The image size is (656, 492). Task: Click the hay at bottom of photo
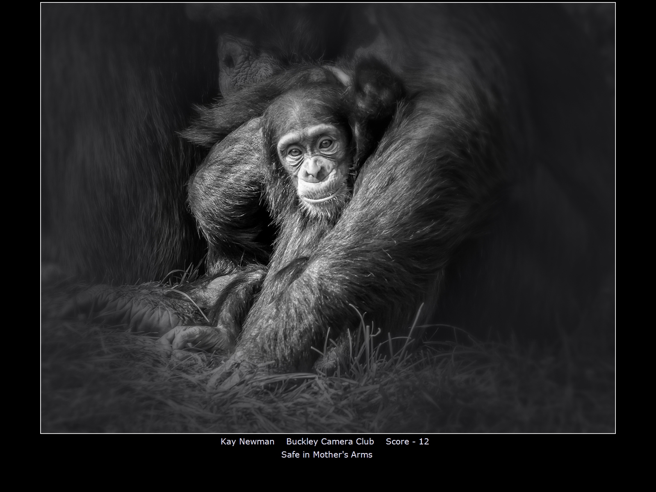point(328,406)
